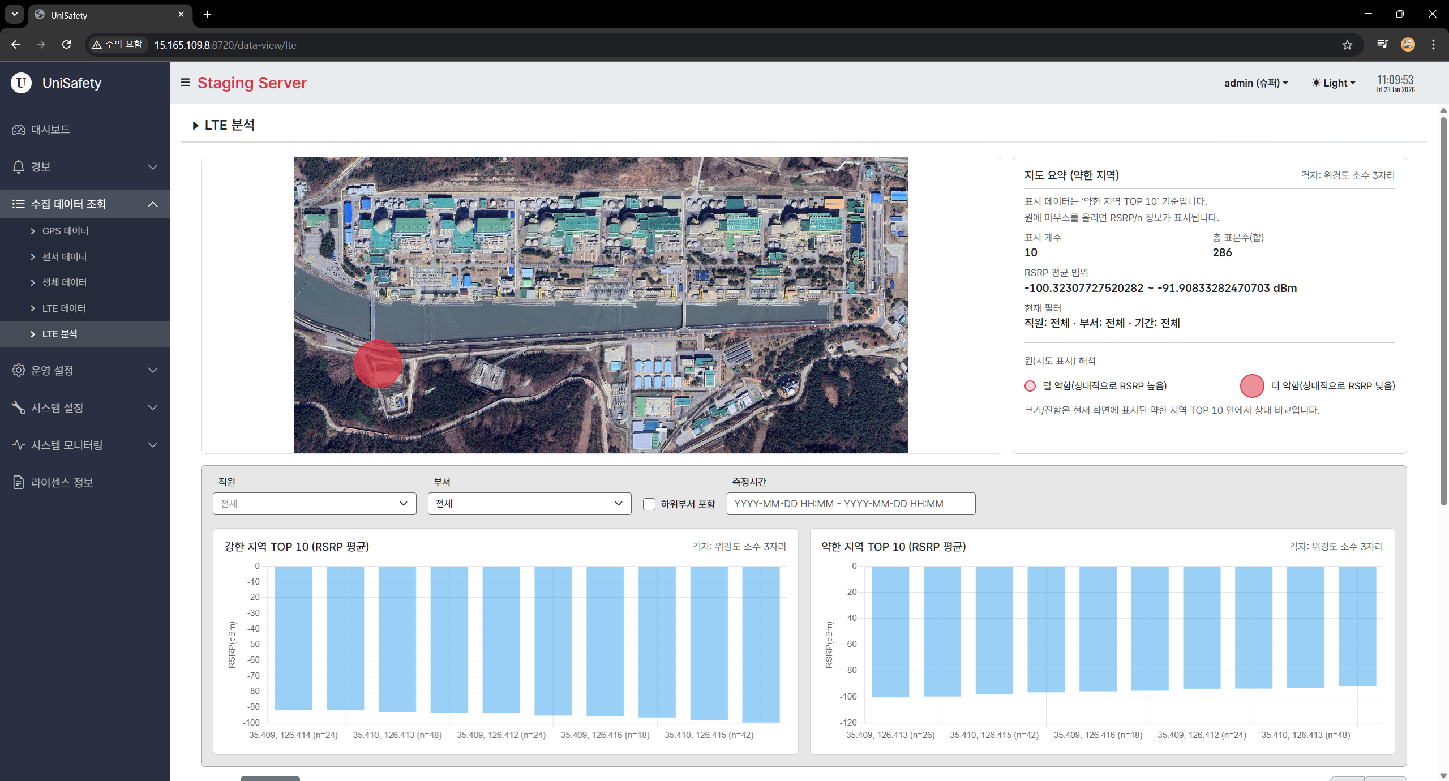Click the page vertical scrollbar
The height and width of the screenshot is (781, 1449).
point(1443,311)
